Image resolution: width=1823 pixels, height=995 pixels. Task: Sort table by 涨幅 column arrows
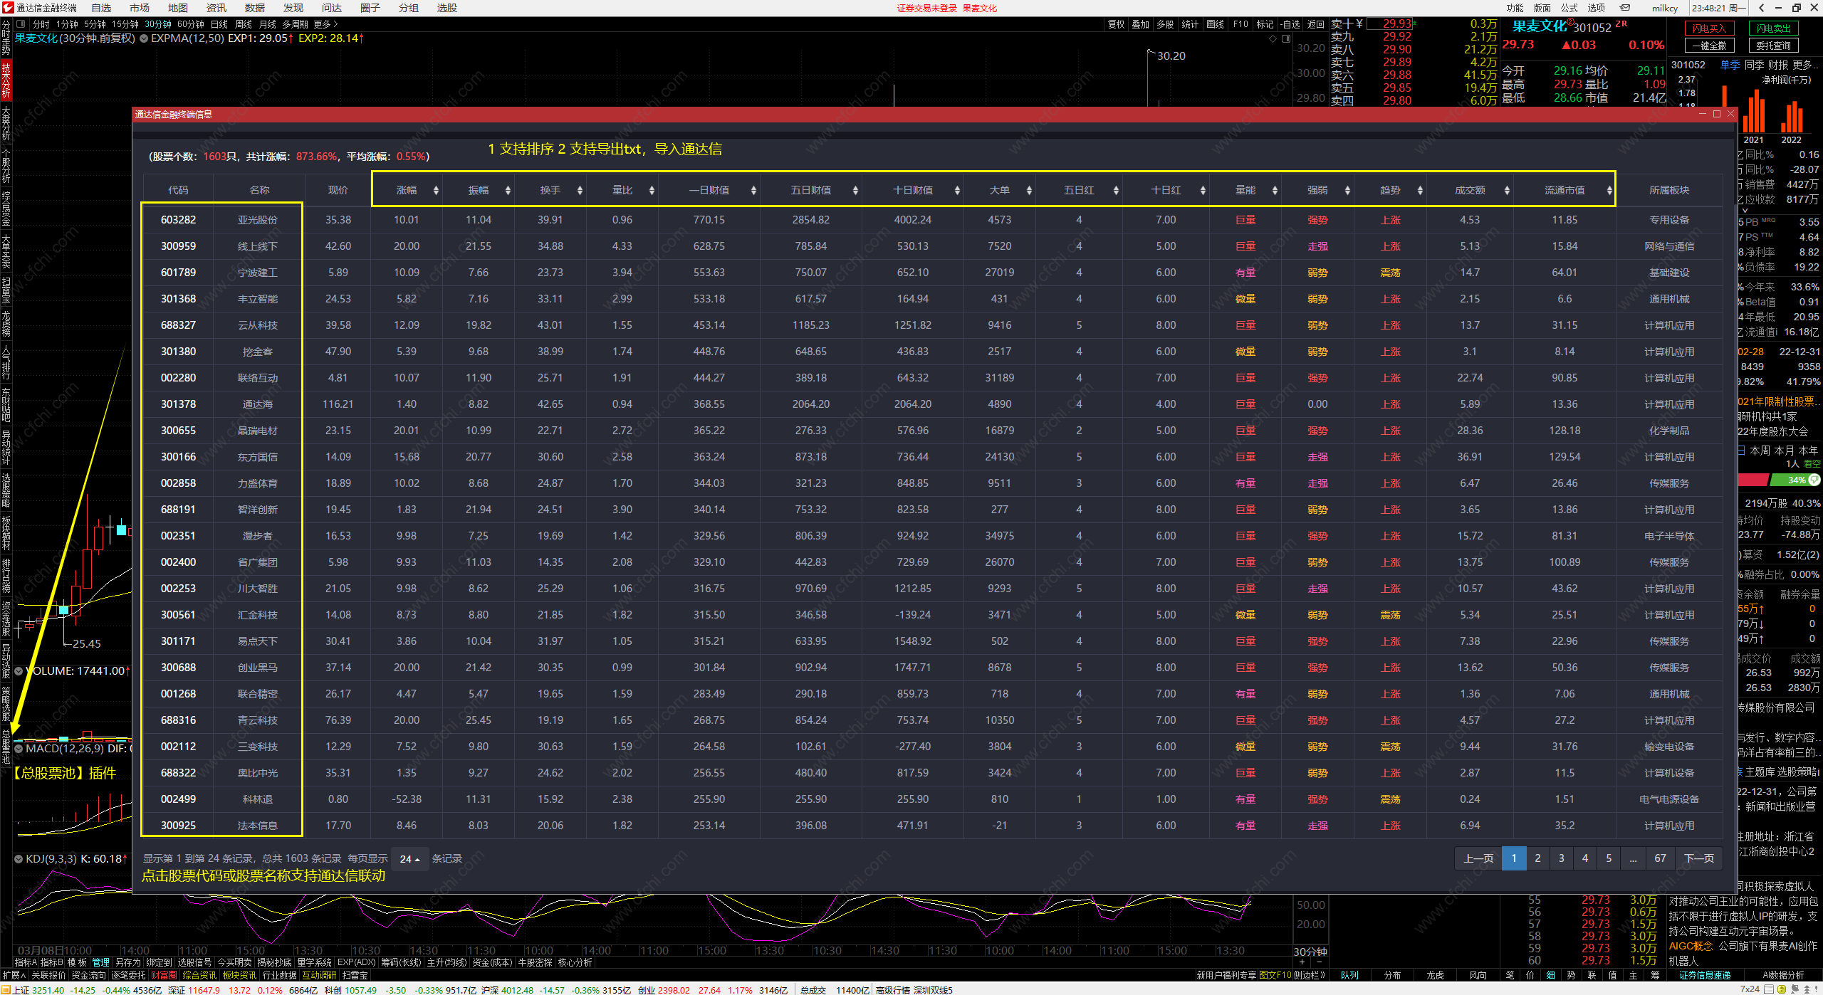436,190
